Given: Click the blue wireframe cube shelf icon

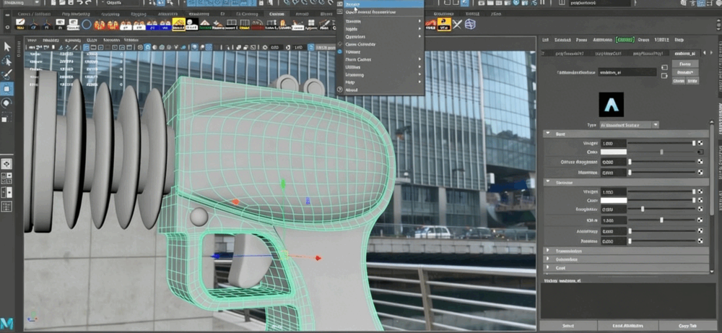Looking at the screenshot, I should click(x=470, y=24).
